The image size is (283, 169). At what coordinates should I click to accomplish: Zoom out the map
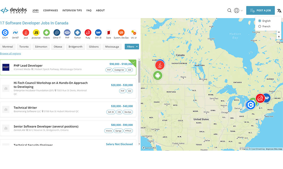point(279,32)
